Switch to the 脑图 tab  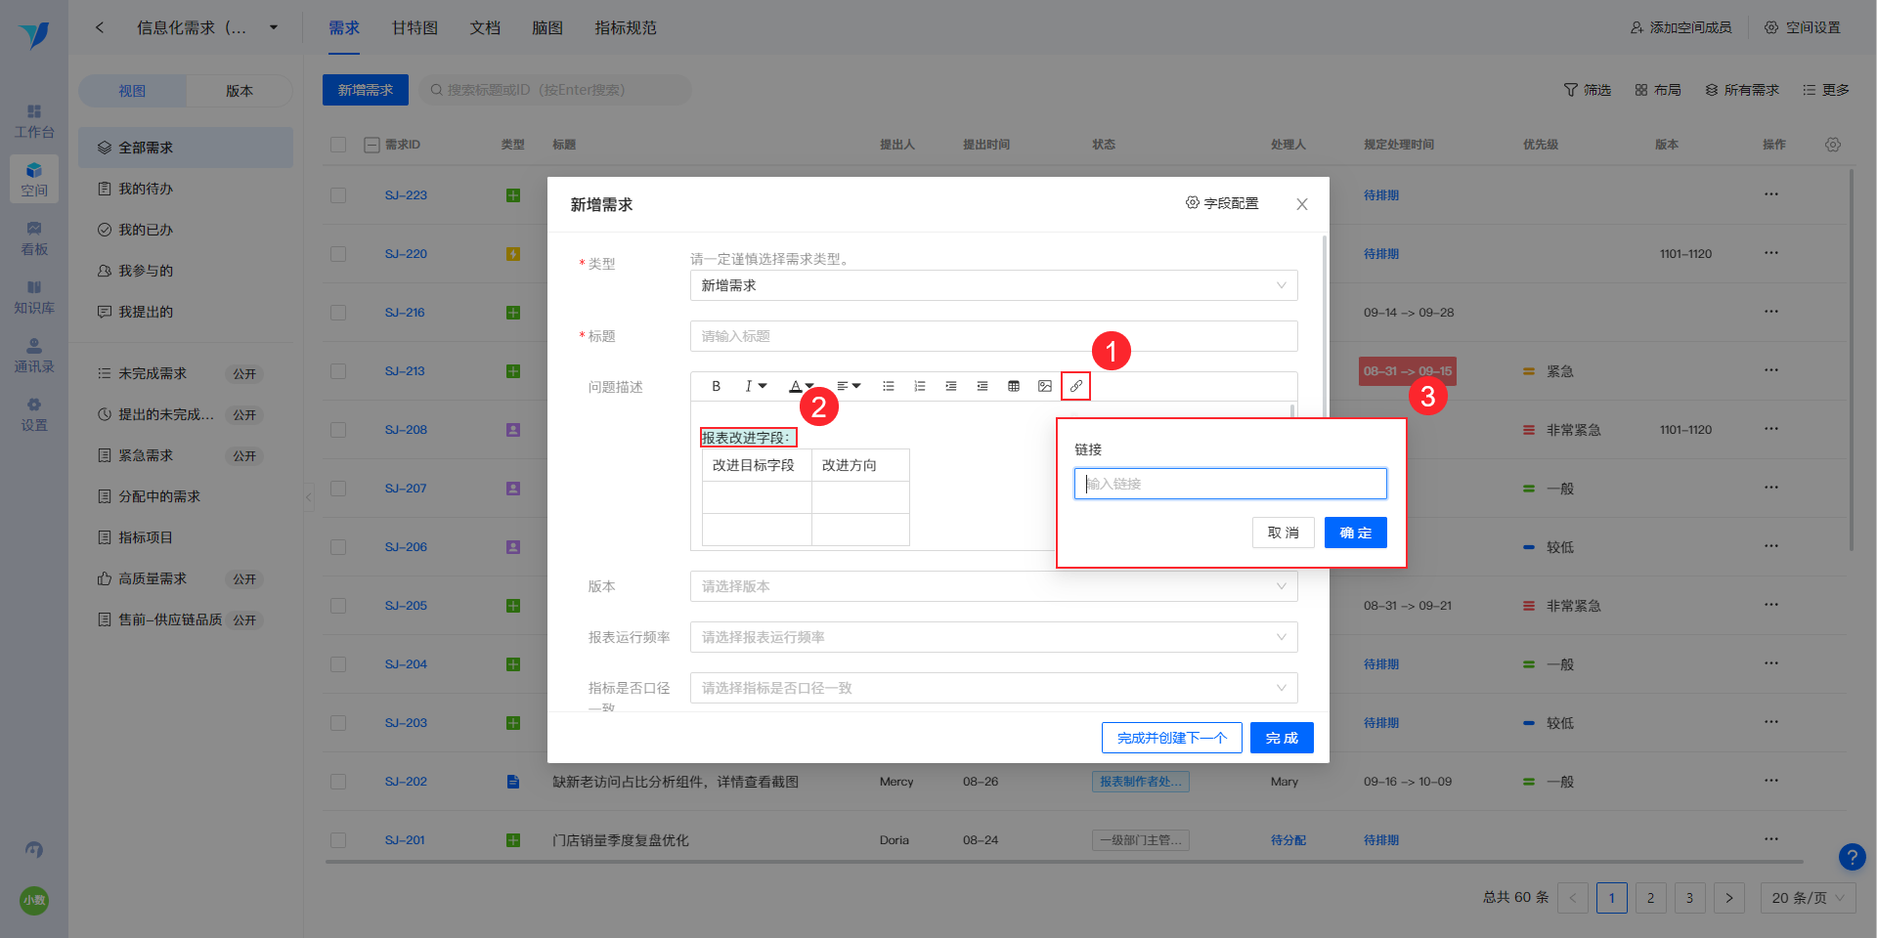(547, 27)
